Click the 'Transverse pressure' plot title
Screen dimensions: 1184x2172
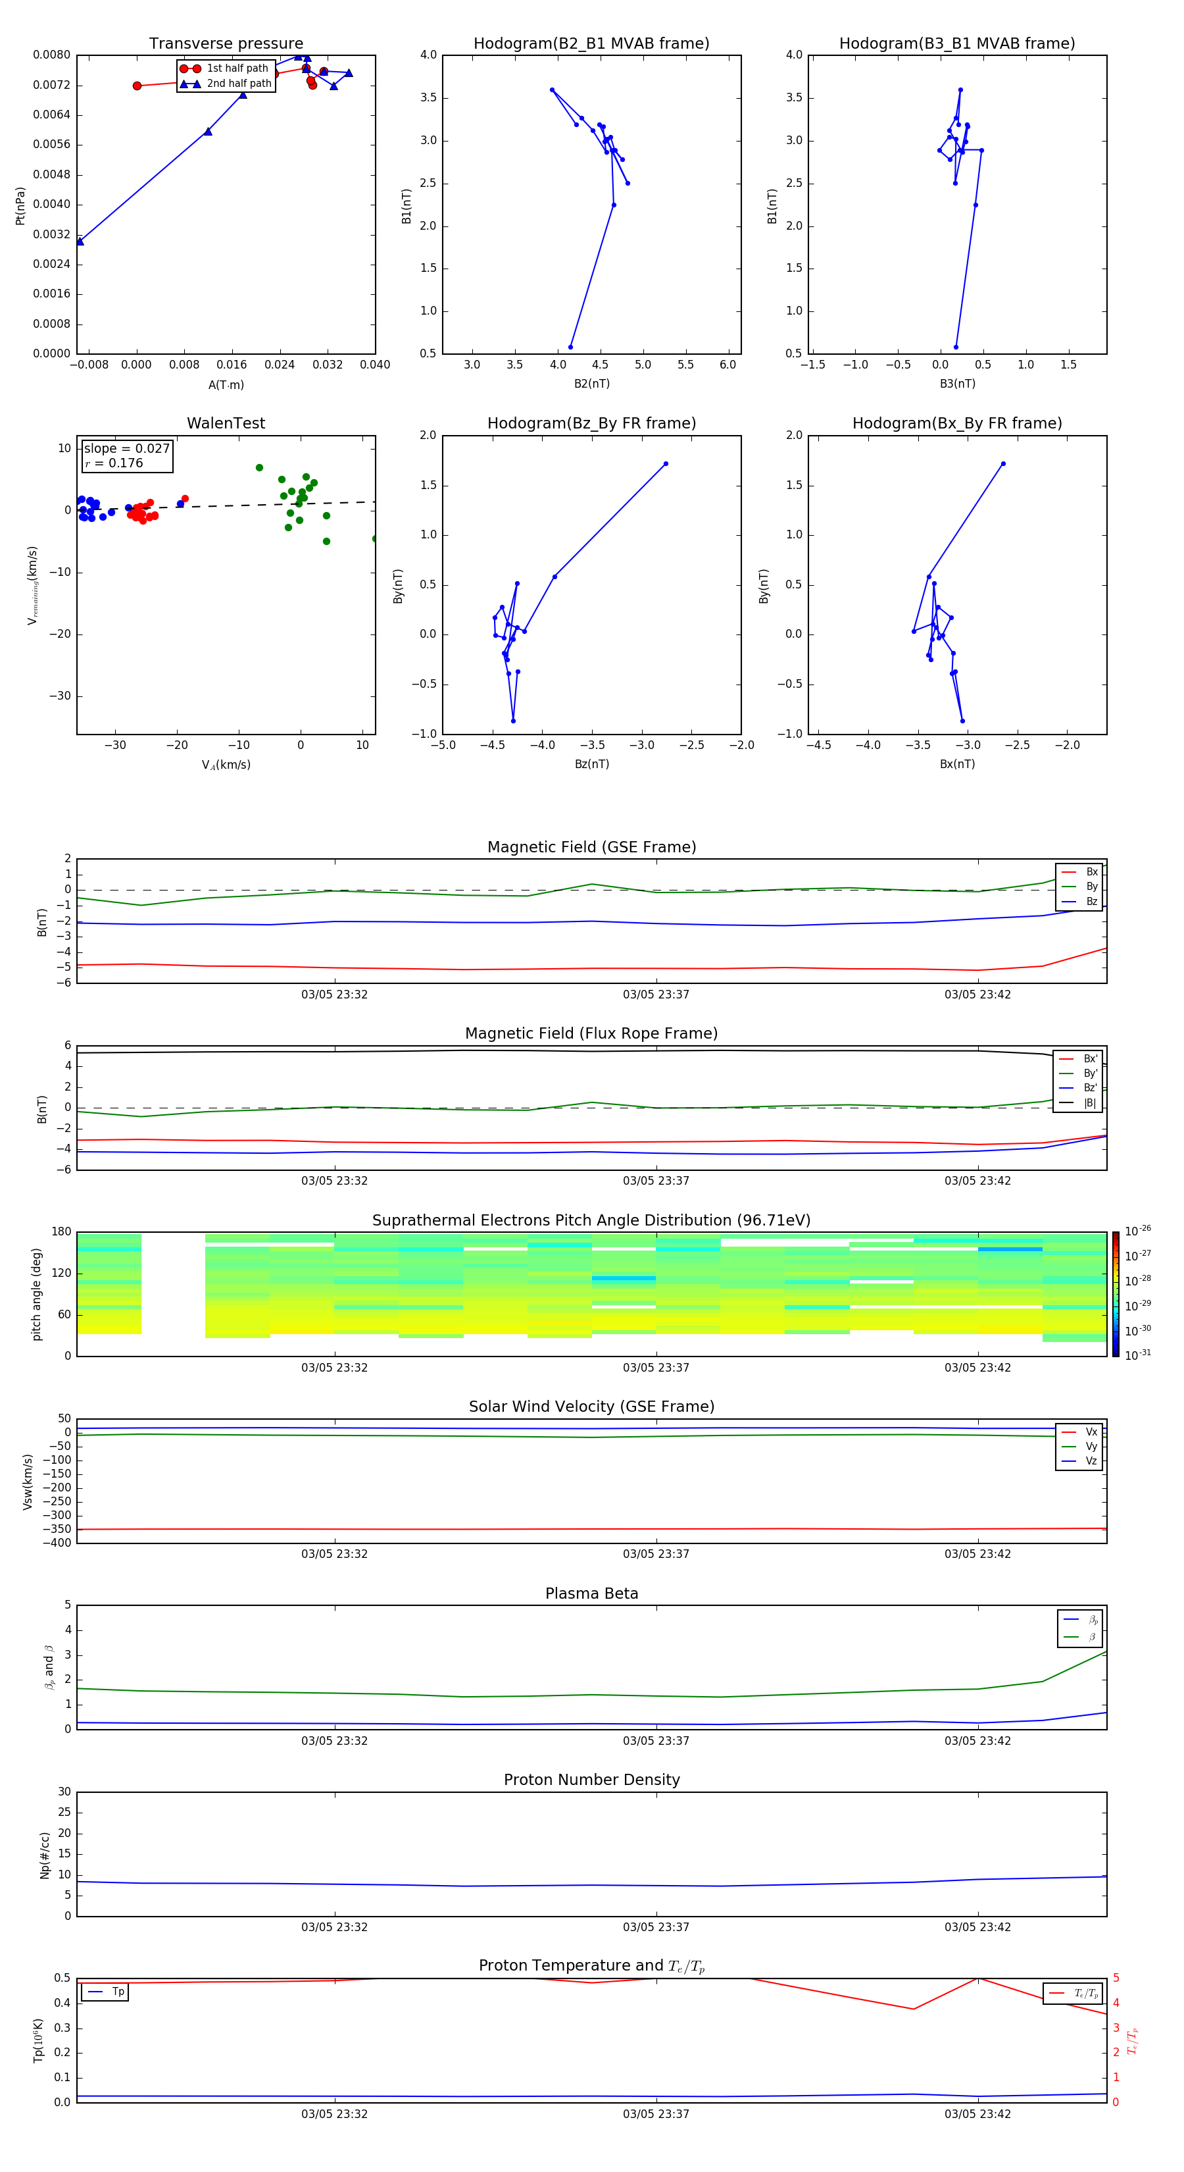tap(226, 44)
